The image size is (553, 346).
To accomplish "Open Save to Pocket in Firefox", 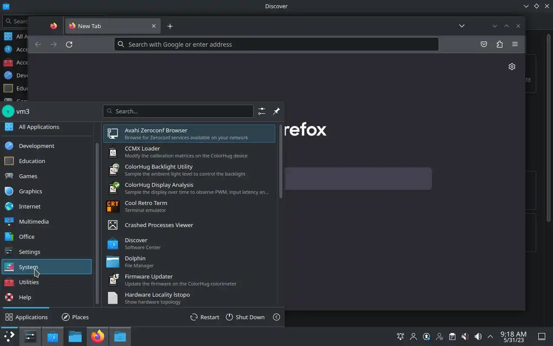I will pyautogui.click(x=484, y=44).
